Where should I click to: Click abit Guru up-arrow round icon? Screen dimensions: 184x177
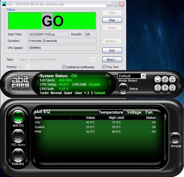tap(165, 88)
